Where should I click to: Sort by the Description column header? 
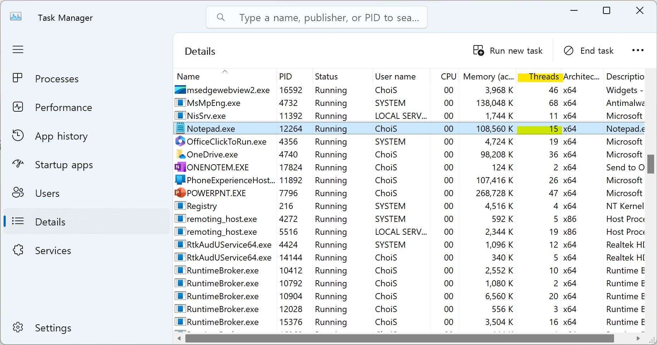click(x=624, y=76)
